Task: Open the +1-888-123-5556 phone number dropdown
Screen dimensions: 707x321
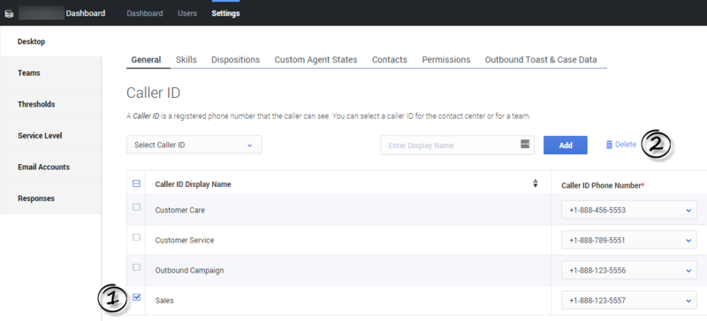Action: 629,270
